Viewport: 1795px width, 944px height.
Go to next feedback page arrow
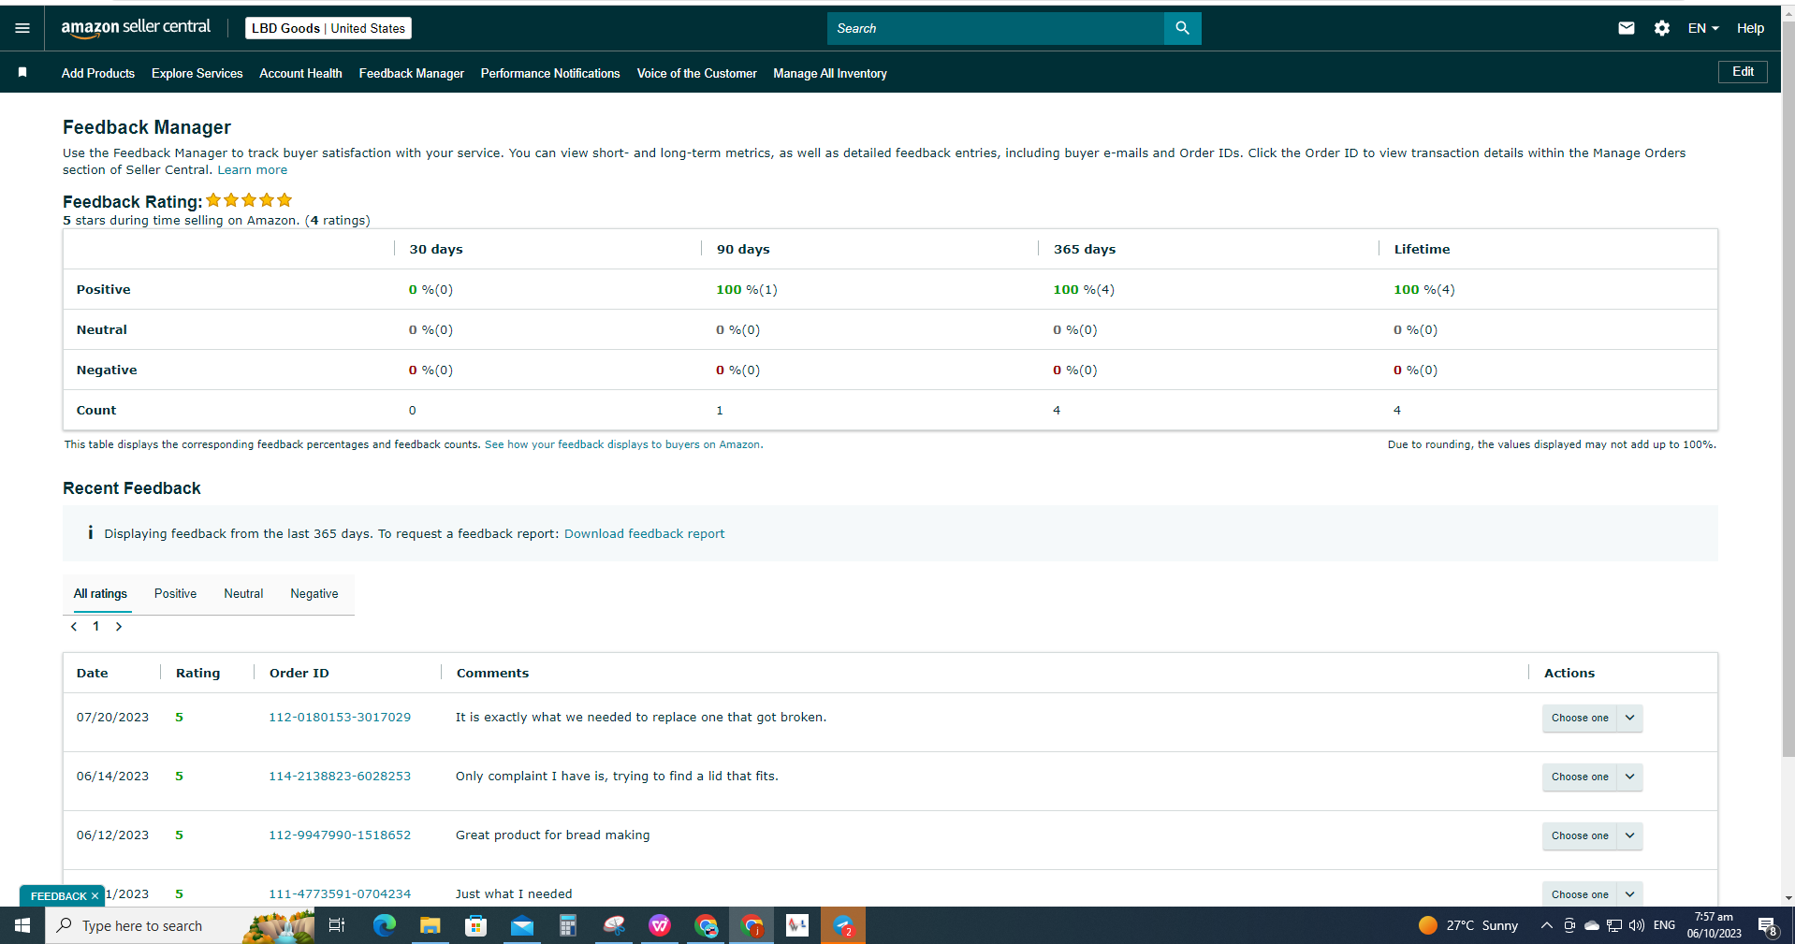pyautogui.click(x=119, y=627)
